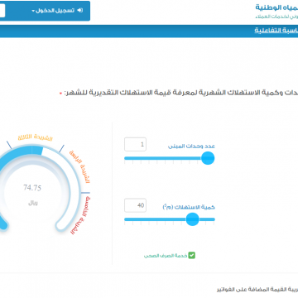298x298 pixels.
Task: Focus the كمية الاستهلاك value field
Action: [x=135, y=205]
